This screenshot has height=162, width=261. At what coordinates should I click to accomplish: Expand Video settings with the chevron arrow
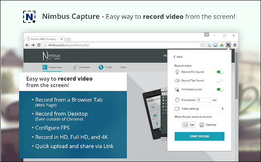[x=222, y=109]
